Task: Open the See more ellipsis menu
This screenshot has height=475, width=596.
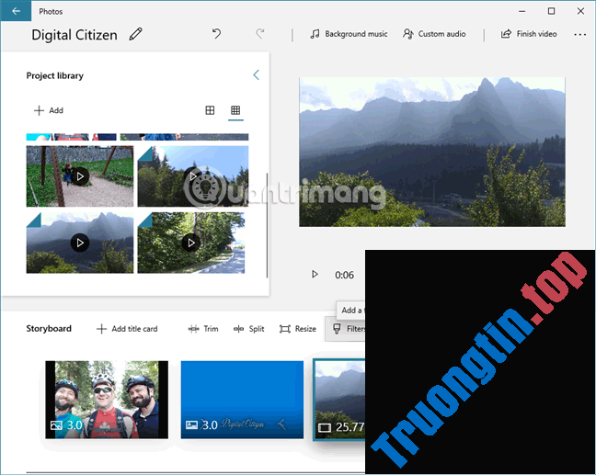Action: (x=579, y=35)
